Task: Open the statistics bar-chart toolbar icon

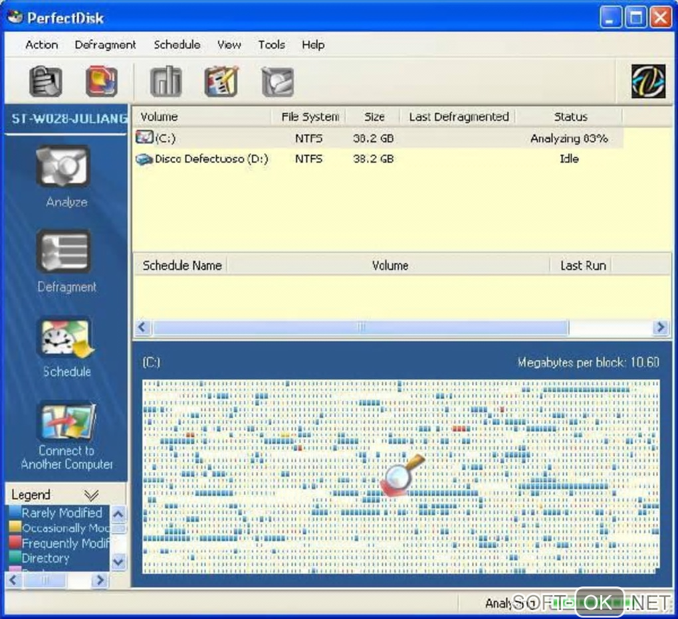Action: click(166, 81)
